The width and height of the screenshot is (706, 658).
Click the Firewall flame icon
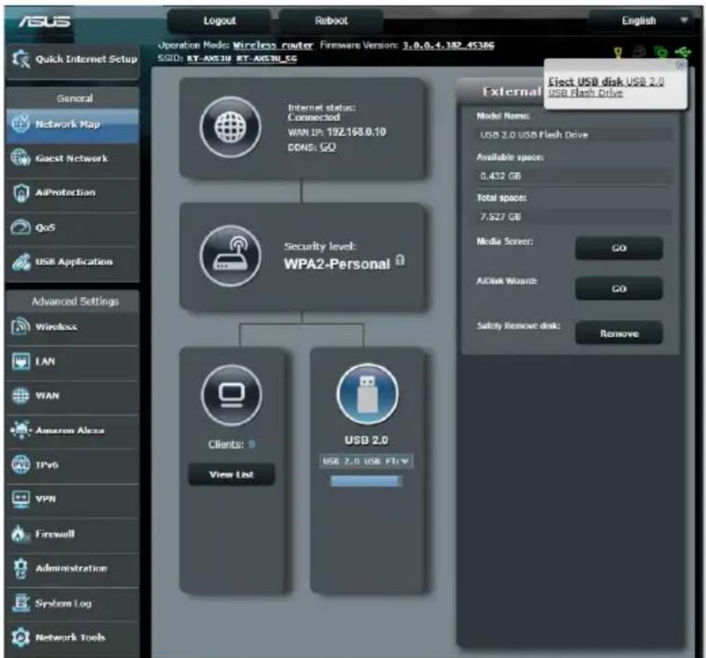coord(20,534)
